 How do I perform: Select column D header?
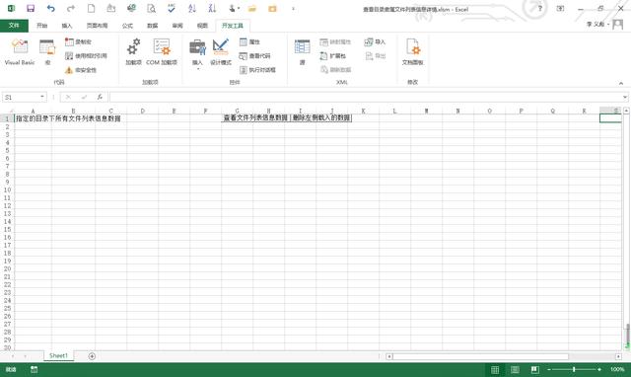tap(142, 111)
